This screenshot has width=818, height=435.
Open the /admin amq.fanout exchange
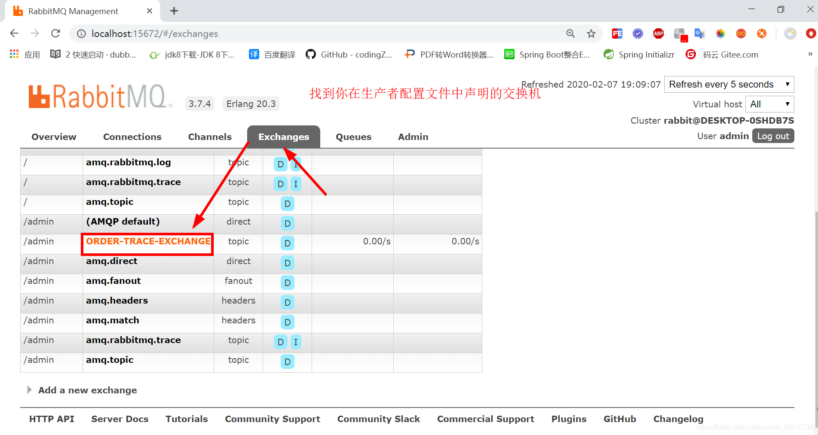113,281
